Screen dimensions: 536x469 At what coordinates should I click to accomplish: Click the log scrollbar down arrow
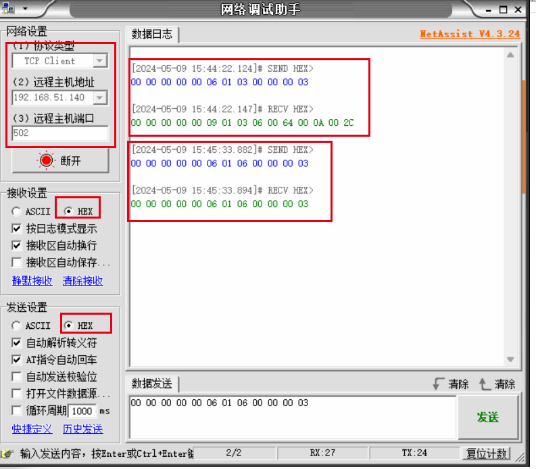tap(510, 359)
